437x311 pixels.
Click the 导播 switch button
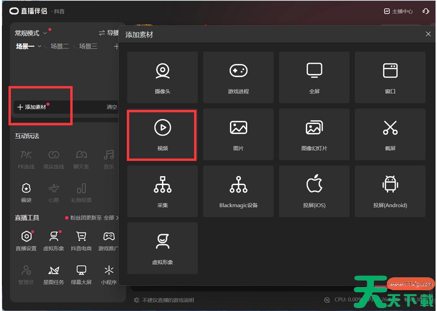(x=109, y=33)
